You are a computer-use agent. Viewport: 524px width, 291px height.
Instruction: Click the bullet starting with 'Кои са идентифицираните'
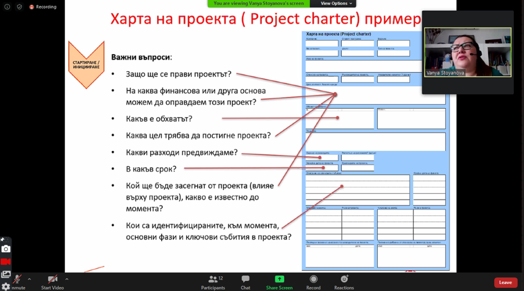coord(209,231)
